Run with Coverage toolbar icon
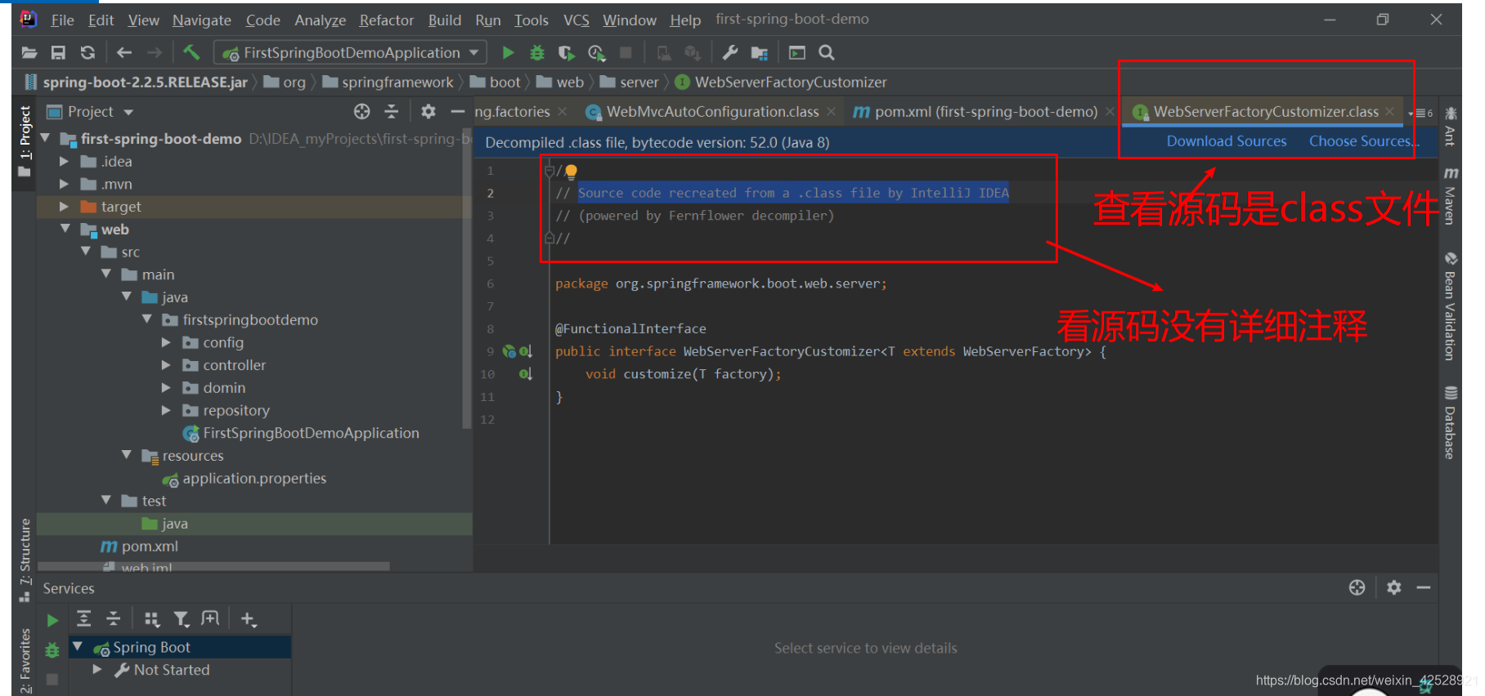 [x=566, y=53]
